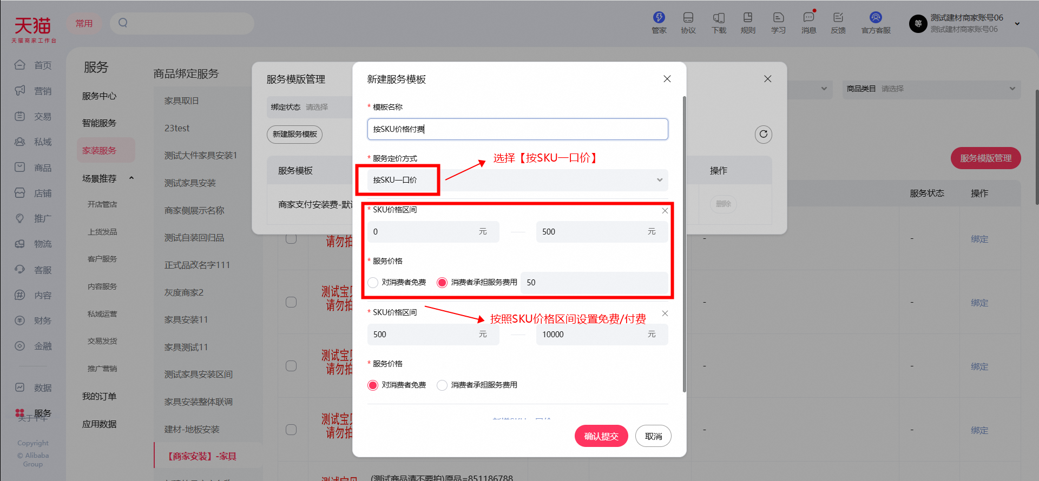The width and height of the screenshot is (1039, 481).
Task: Click 确认提交 button
Action: 601,436
